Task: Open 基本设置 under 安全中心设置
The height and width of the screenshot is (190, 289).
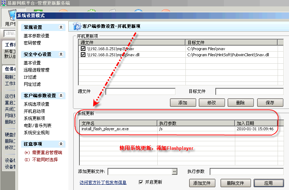Action: pyautogui.click(x=32, y=63)
